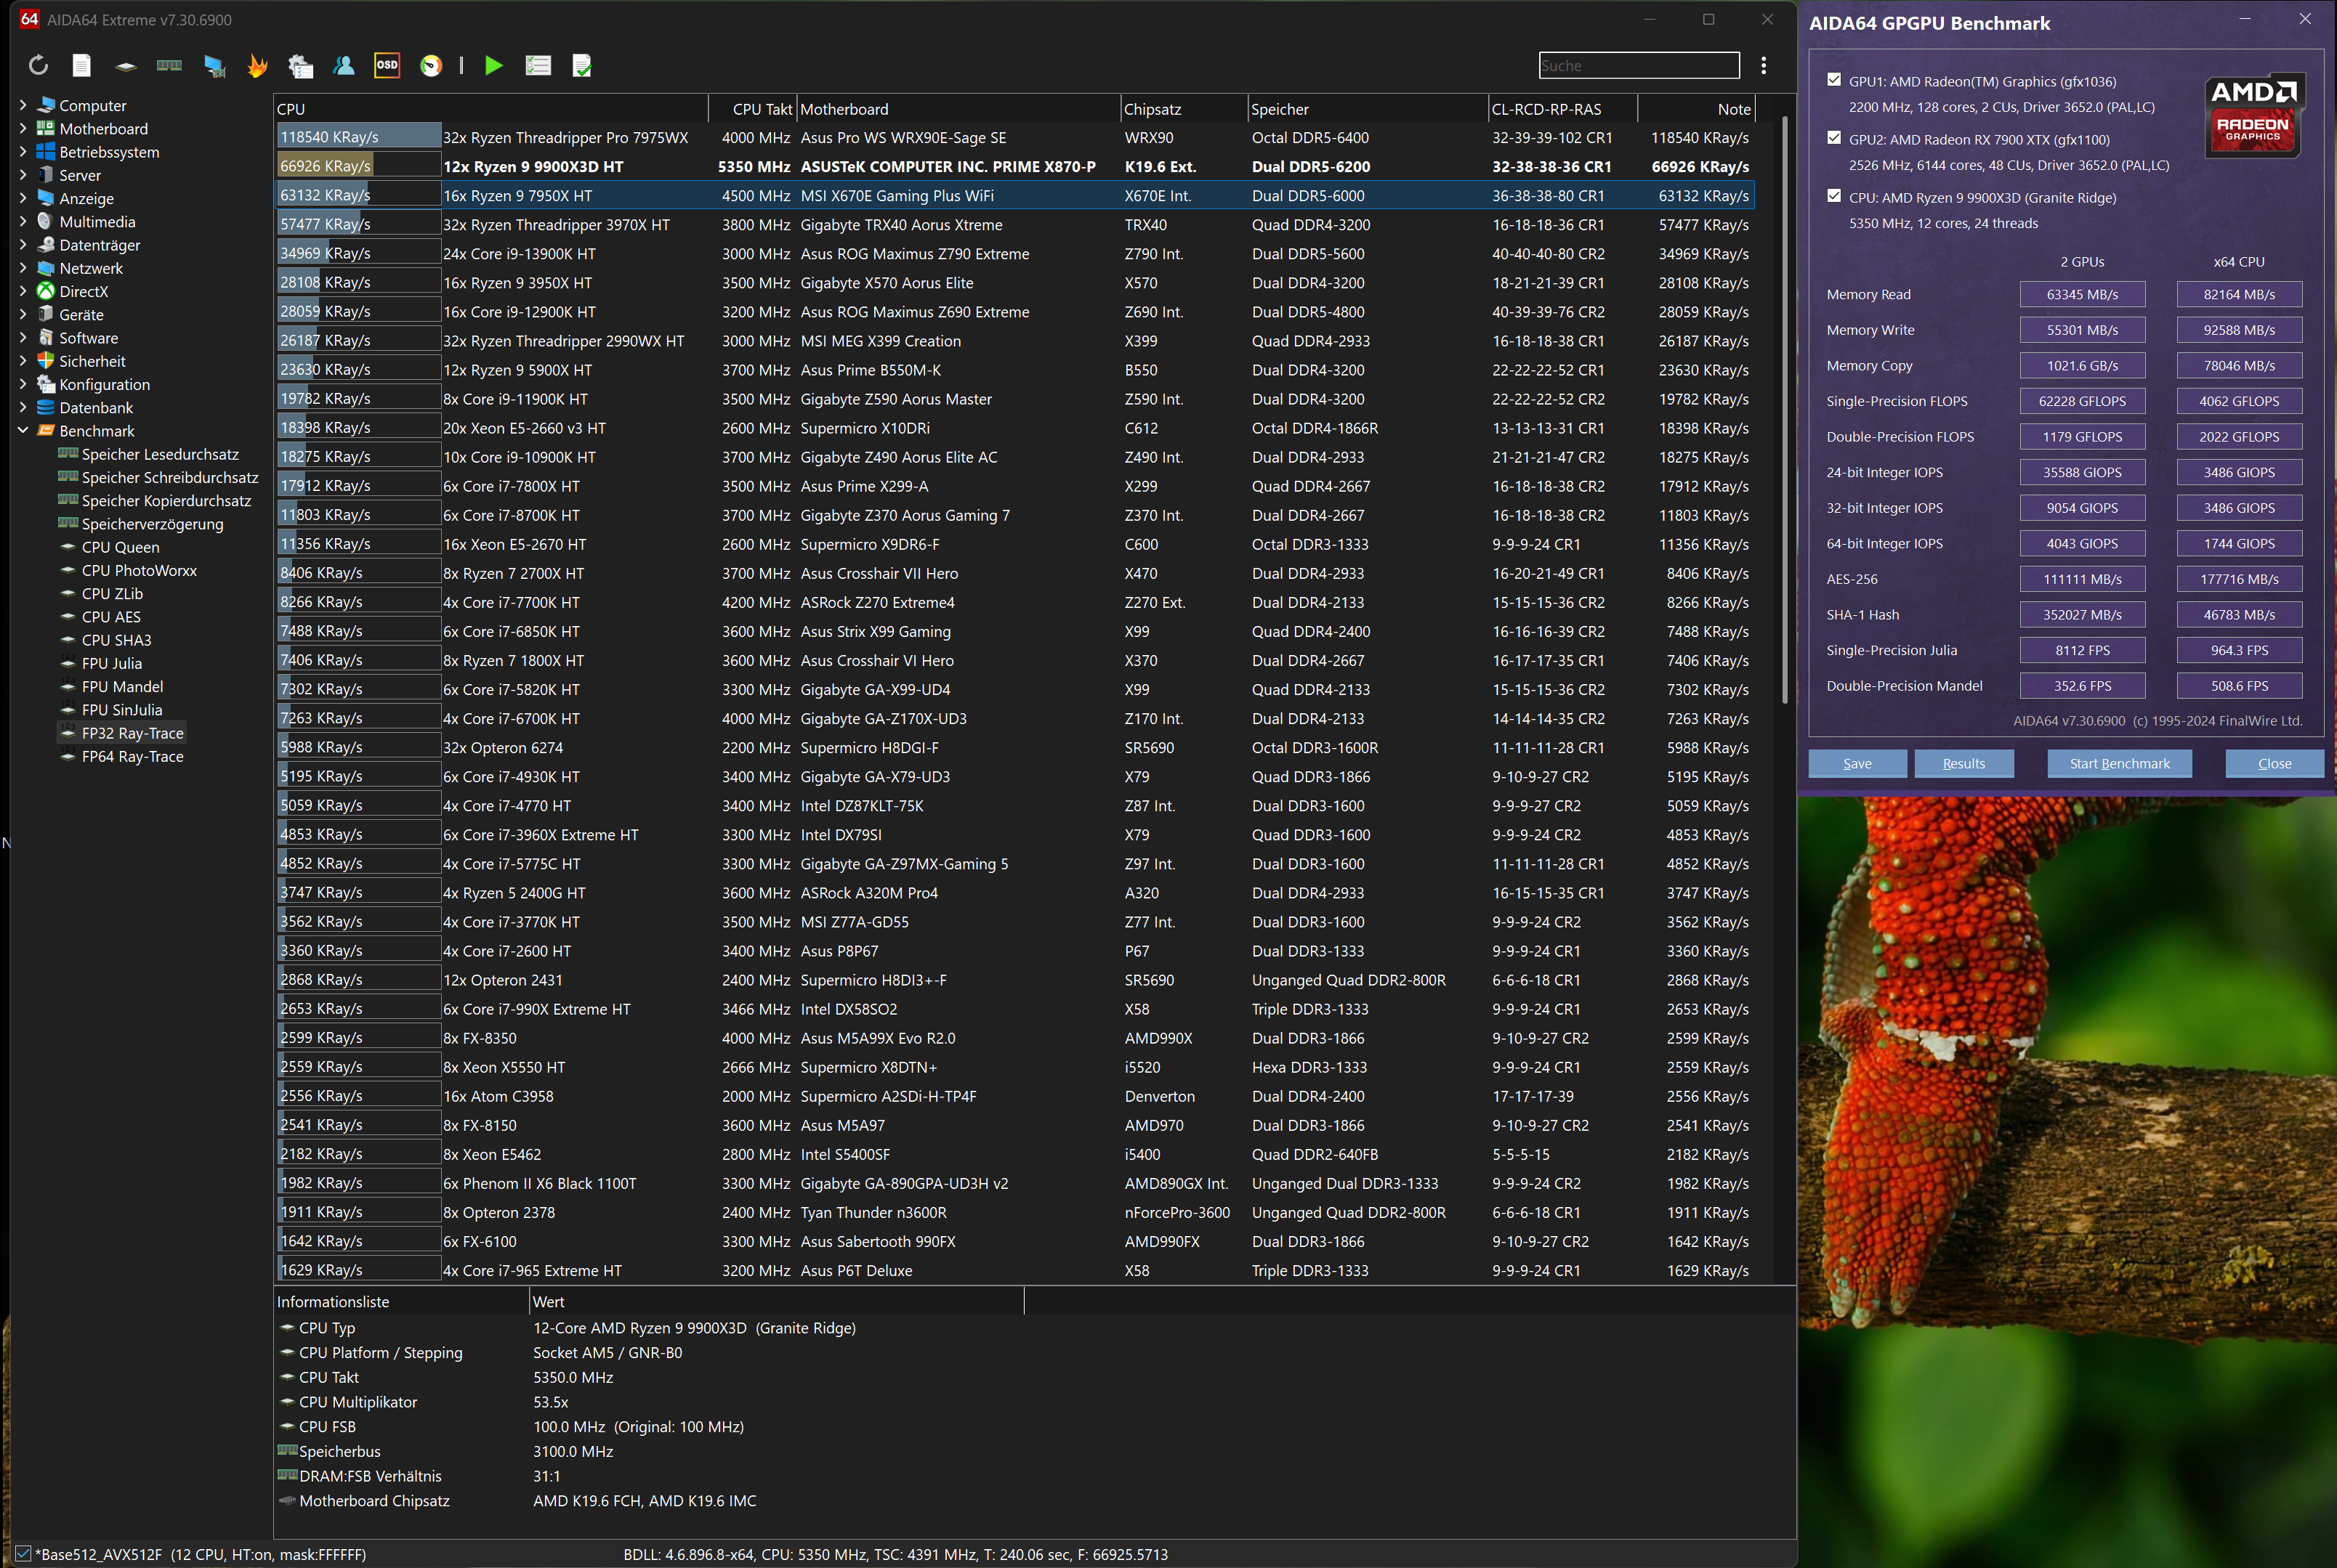The image size is (2337, 1568).
Task: Expand the Betriebssystem tree node
Action: point(22,151)
